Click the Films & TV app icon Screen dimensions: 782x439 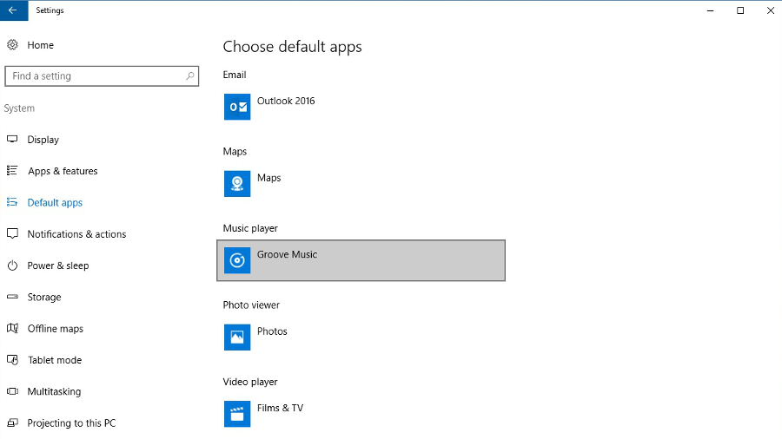pyautogui.click(x=237, y=414)
